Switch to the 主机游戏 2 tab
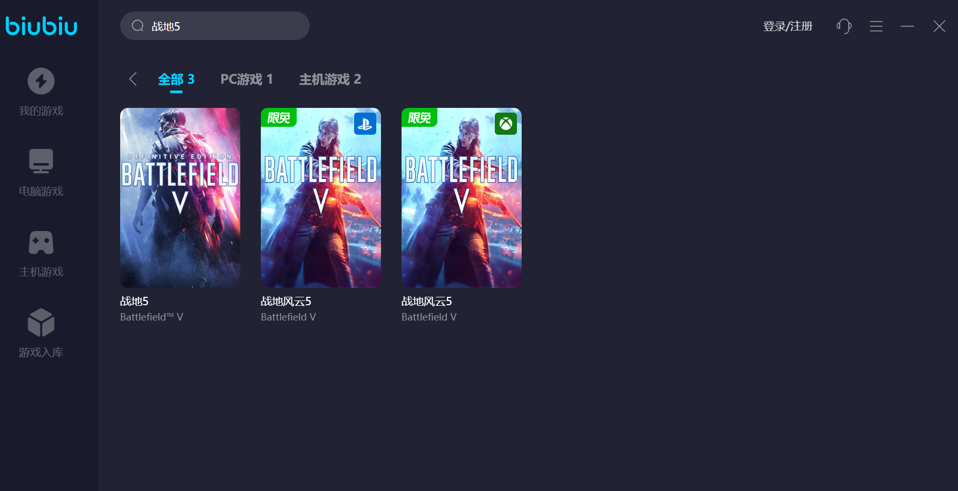Image resolution: width=958 pixels, height=491 pixels. coord(330,79)
